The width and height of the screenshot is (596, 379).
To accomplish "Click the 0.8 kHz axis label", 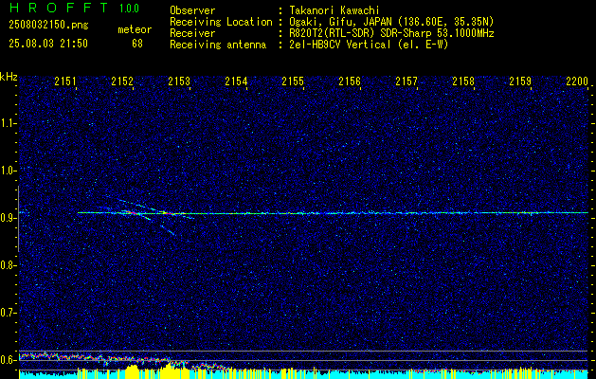I will pyautogui.click(x=9, y=265).
